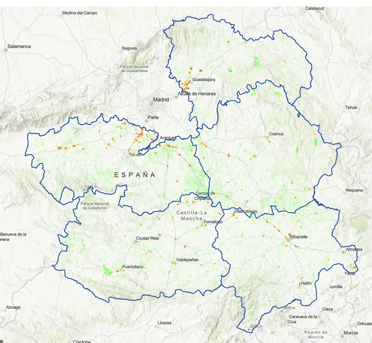This screenshot has width=372, height=343.
Task: Click the Cuenca city marker dot
Action: tap(267, 137)
